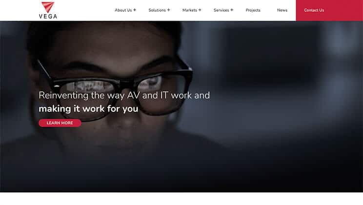Screen dimensions: 363x205
Task: Click the red Contact Us button
Action: point(314,10)
